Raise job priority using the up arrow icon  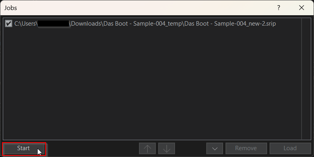point(147,148)
